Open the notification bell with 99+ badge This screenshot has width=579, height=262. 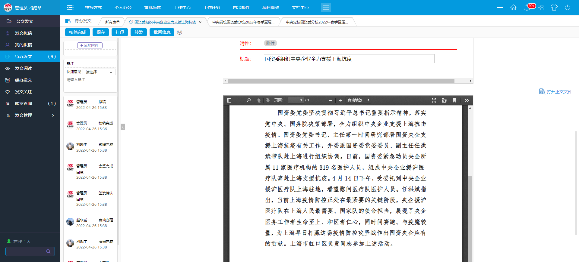coord(527,8)
